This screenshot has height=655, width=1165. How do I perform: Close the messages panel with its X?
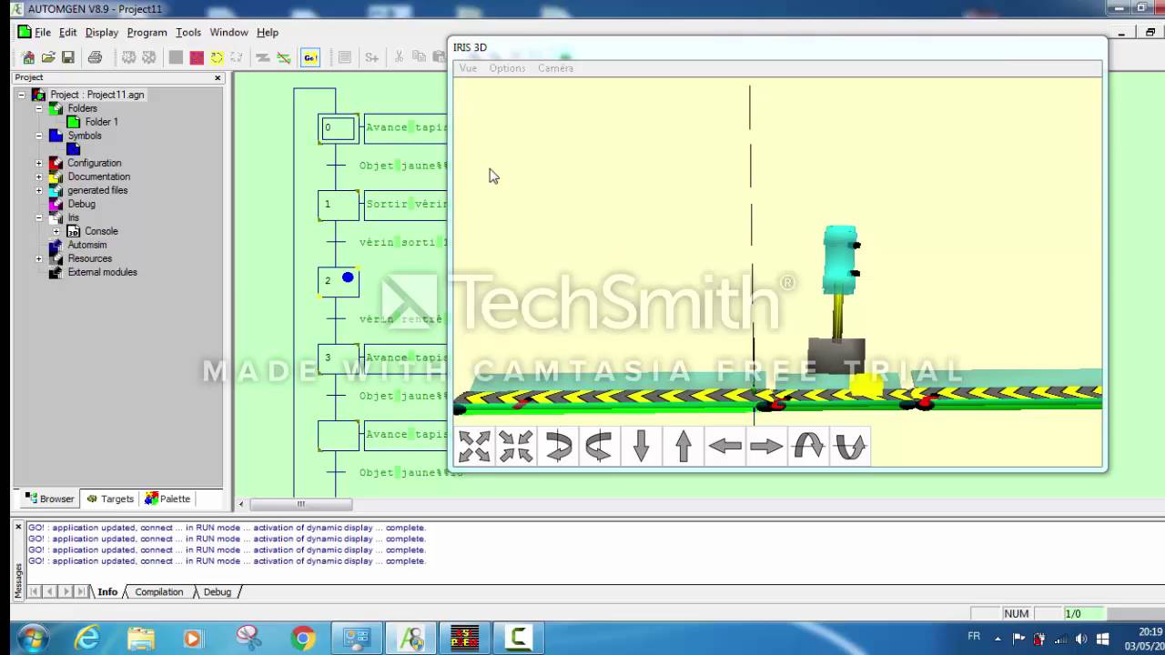coord(17,527)
